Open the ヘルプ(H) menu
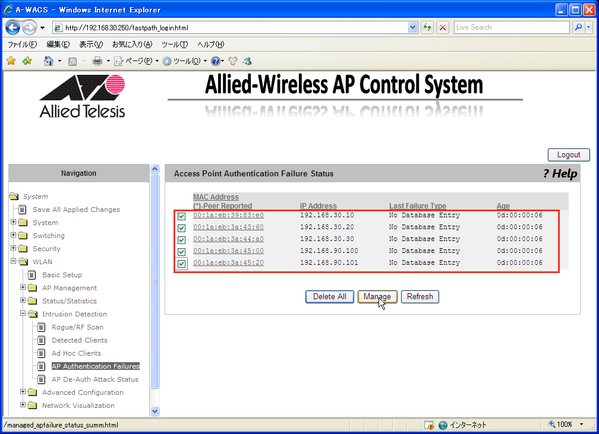 [211, 45]
